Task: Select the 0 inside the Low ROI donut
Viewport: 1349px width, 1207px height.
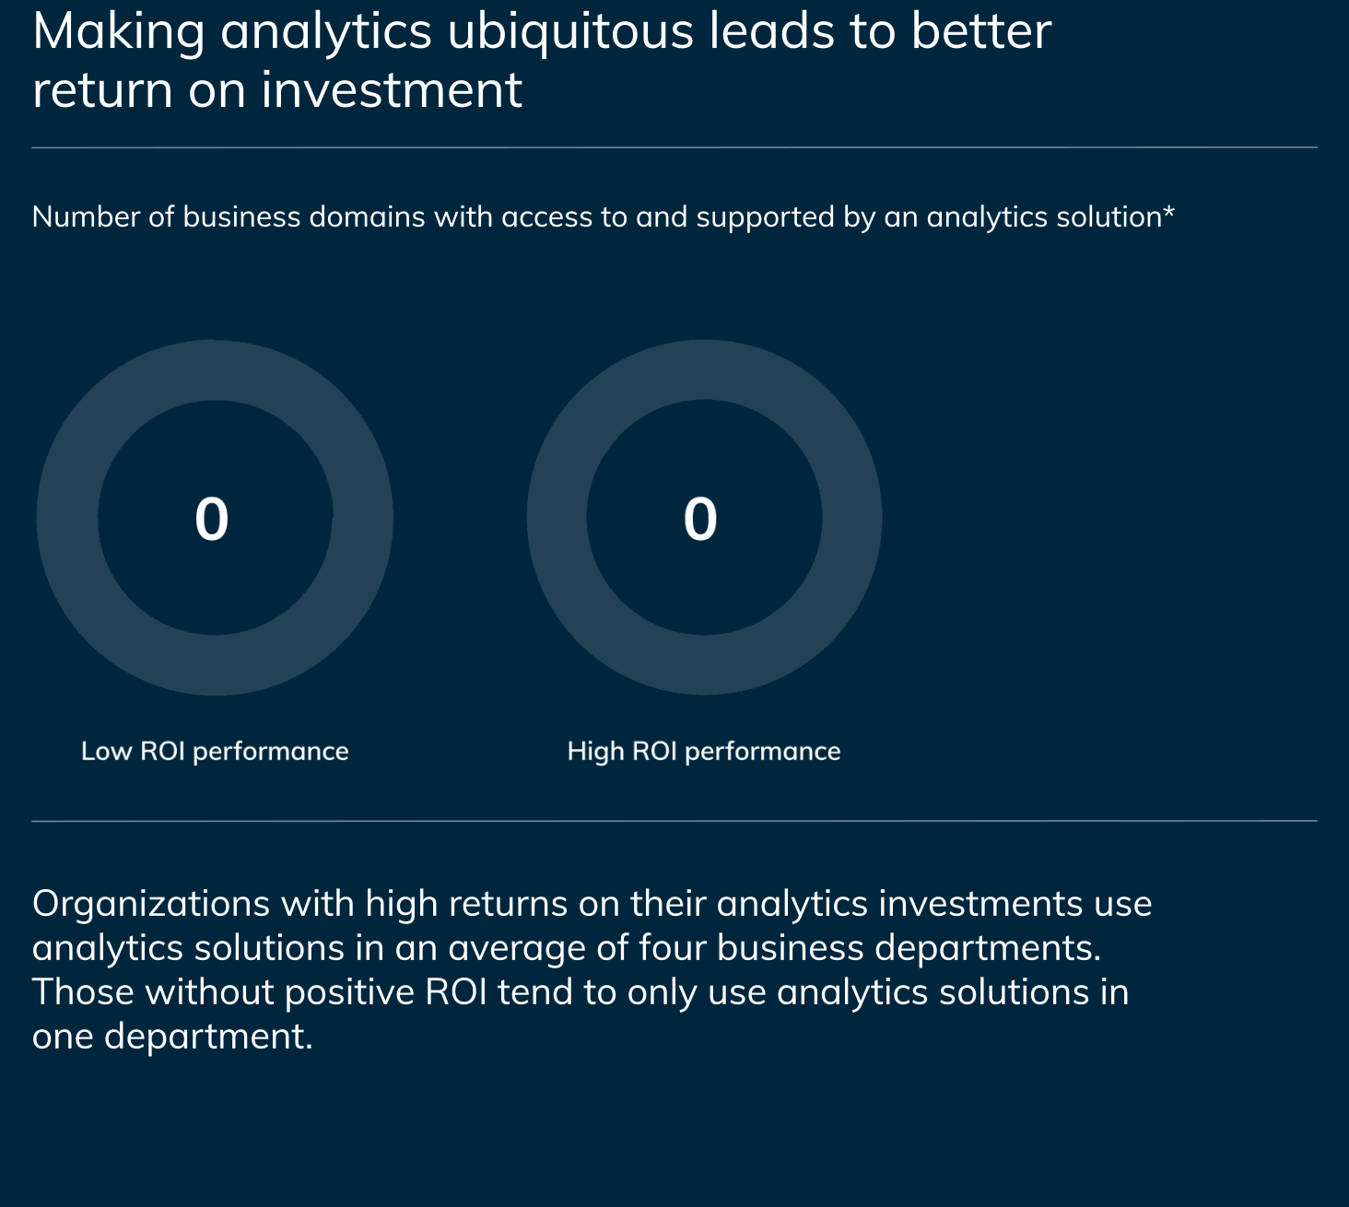Action: [212, 519]
